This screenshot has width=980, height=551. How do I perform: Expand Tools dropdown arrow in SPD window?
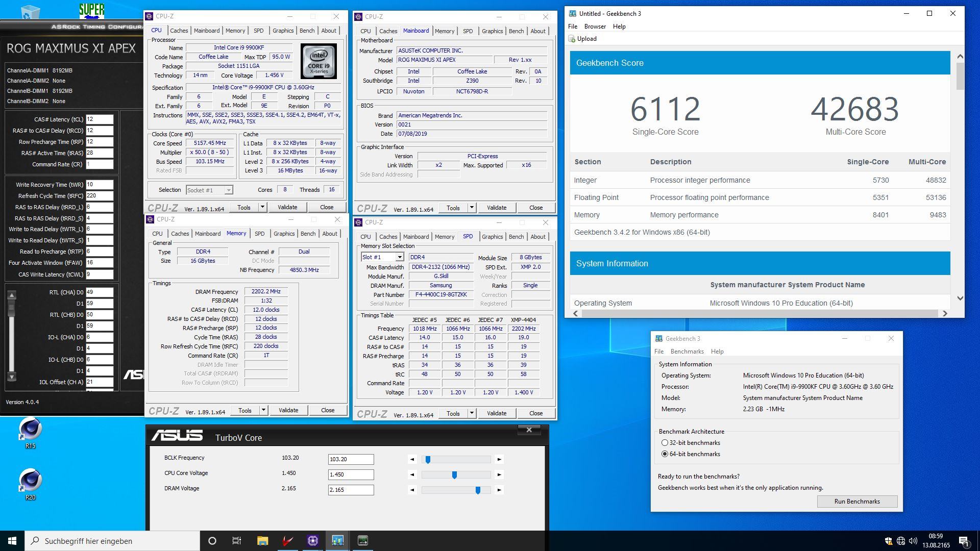coord(472,413)
